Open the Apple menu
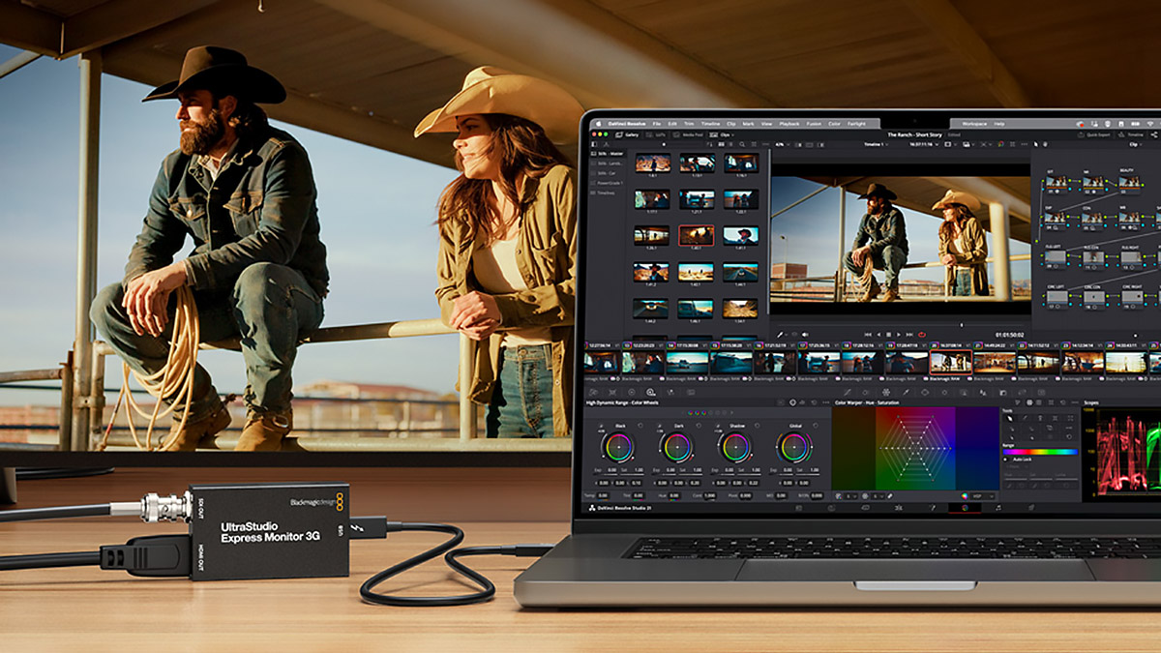 pos(599,124)
